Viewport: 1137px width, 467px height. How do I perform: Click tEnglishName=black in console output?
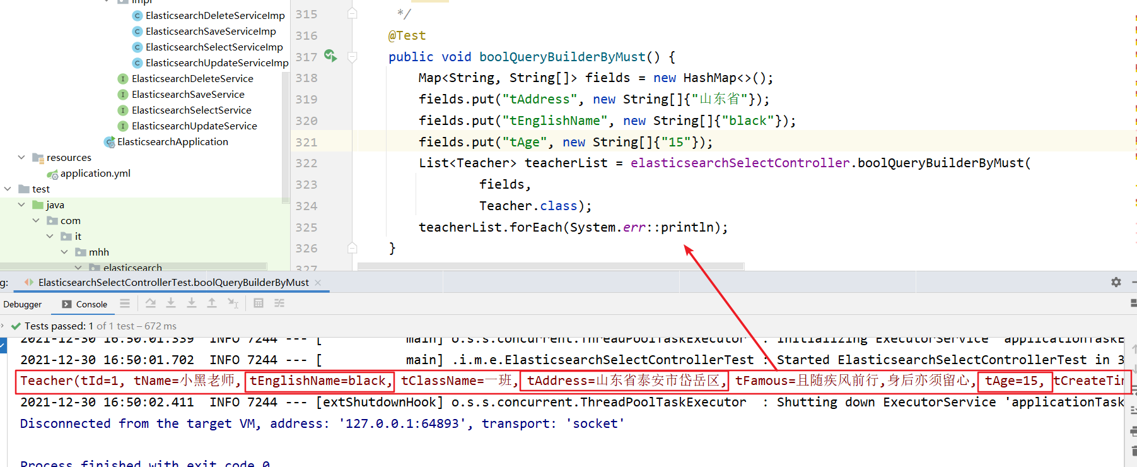[319, 381]
